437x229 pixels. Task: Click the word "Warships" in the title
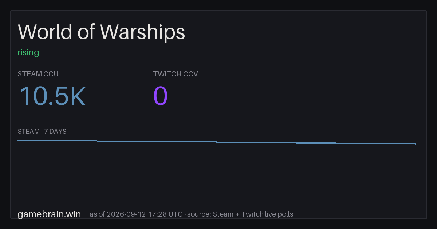[142, 33]
